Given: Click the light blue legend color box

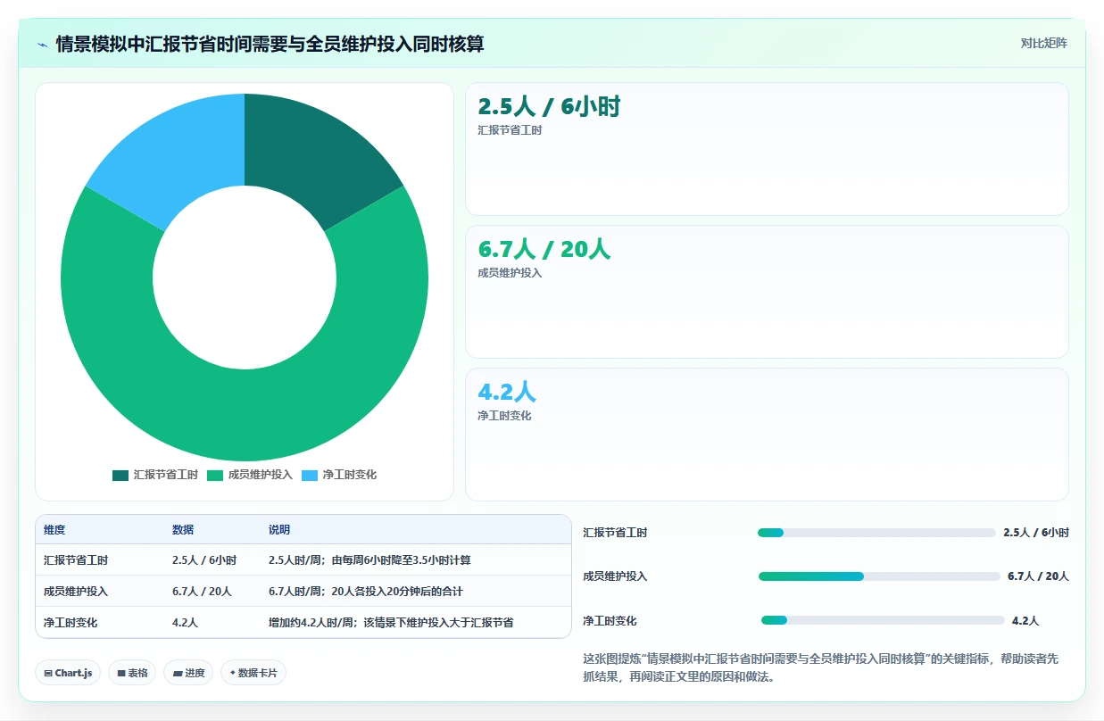Looking at the screenshot, I should coord(310,475).
